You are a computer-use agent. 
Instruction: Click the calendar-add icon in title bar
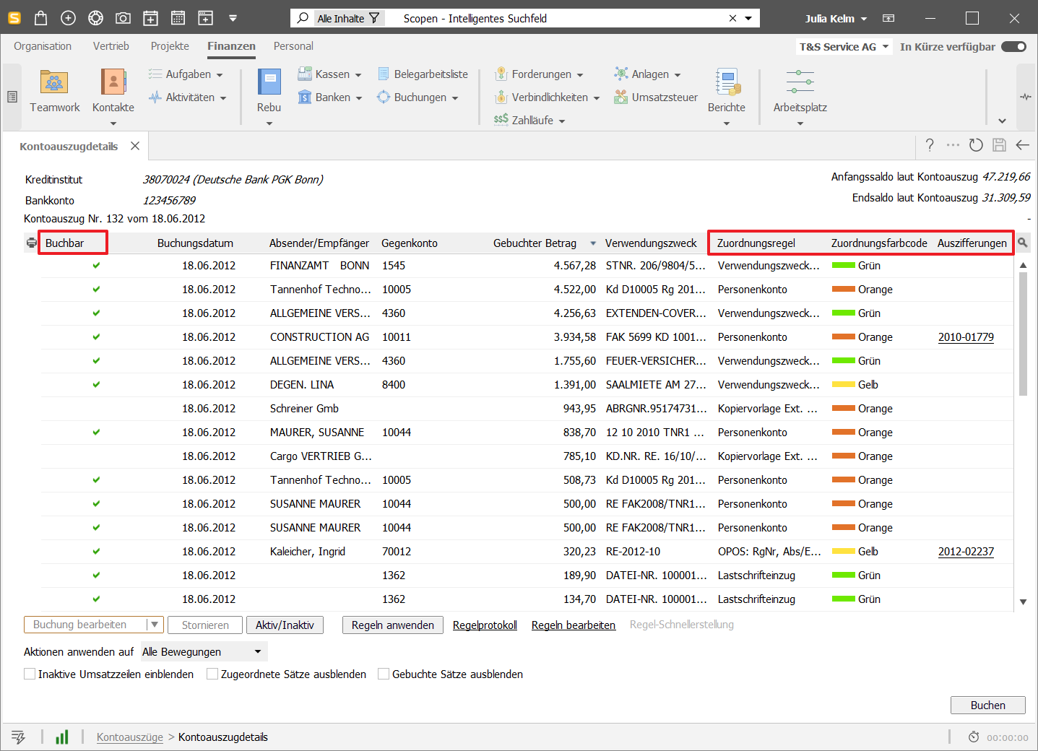[x=150, y=18]
